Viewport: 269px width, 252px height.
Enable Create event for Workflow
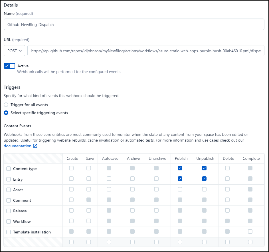pos(71,221)
